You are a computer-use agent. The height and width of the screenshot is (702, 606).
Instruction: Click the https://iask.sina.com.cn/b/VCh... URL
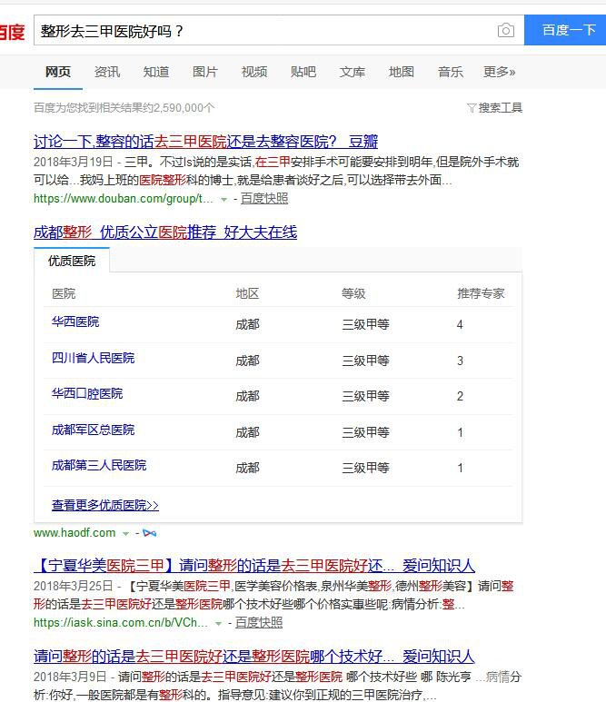pyautogui.click(x=121, y=622)
